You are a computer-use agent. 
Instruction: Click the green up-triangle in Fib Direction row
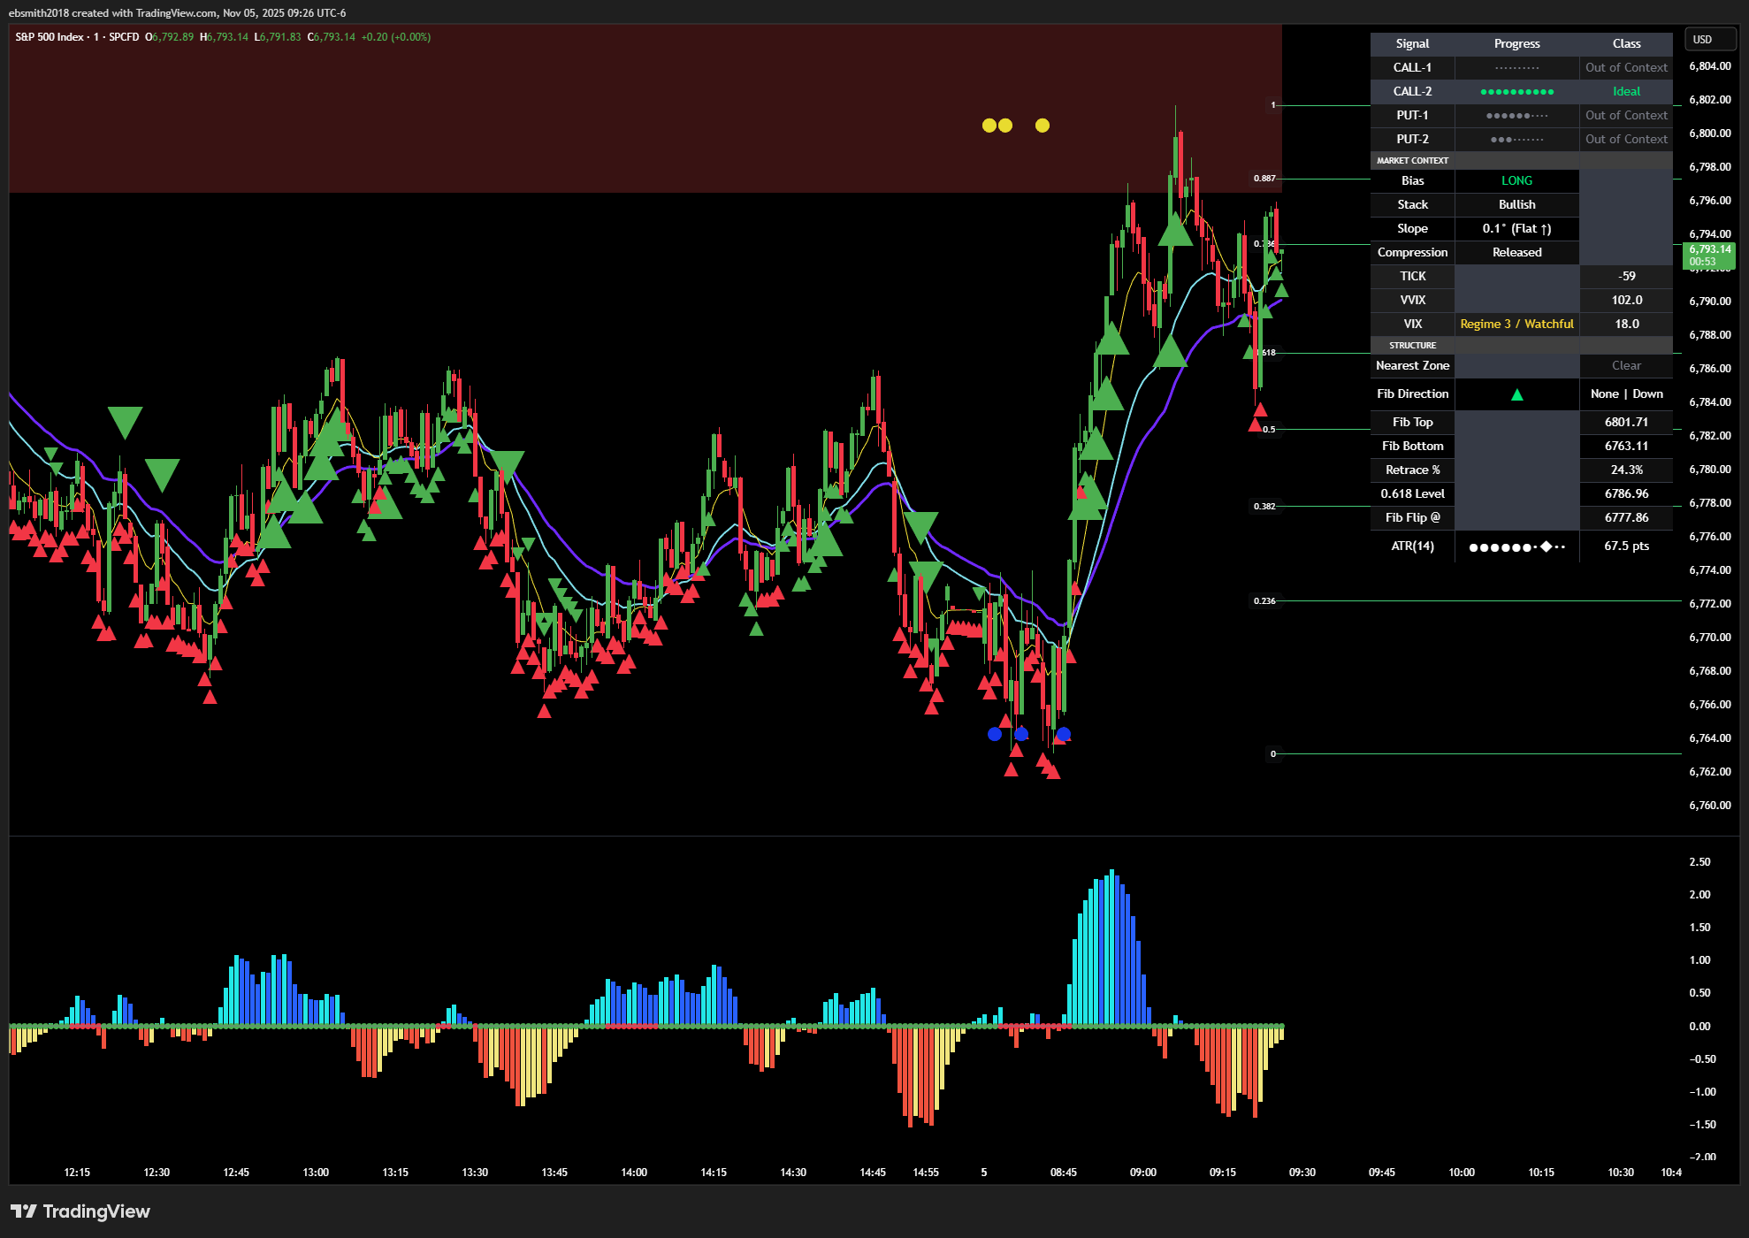tap(1516, 394)
